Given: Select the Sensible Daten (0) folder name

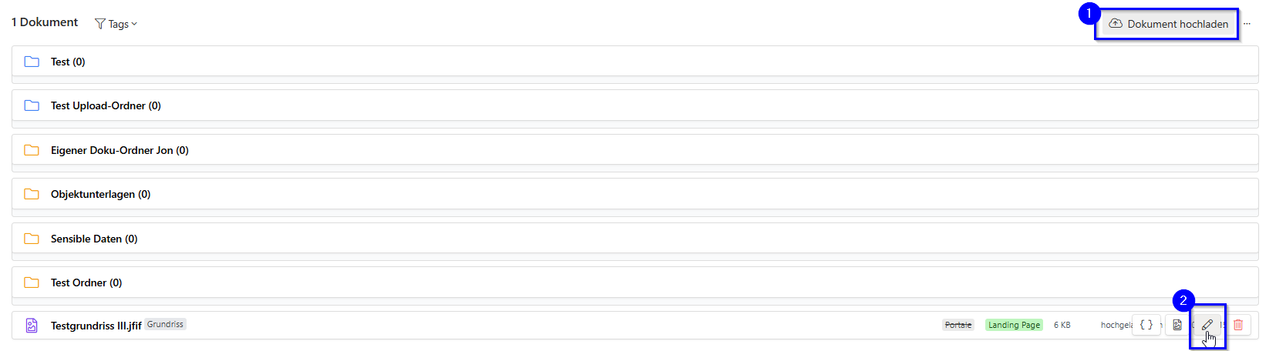Looking at the screenshot, I should (x=94, y=239).
